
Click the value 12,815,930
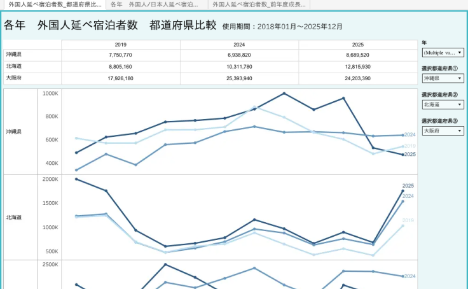pyautogui.click(x=357, y=67)
